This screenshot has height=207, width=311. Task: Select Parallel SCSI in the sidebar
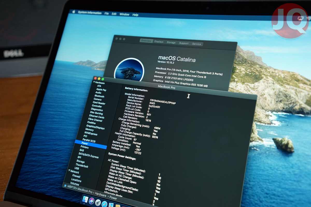click(89, 140)
